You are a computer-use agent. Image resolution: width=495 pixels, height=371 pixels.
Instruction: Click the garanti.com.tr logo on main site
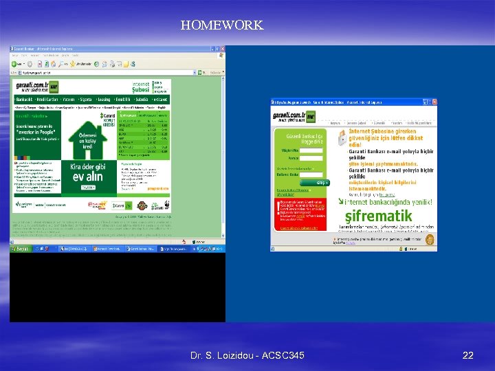(37, 87)
